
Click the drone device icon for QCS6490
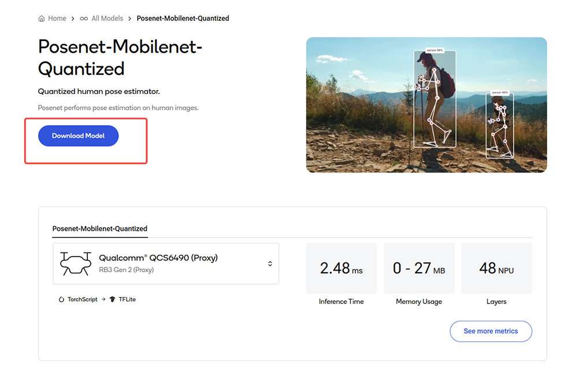pos(76,264)
